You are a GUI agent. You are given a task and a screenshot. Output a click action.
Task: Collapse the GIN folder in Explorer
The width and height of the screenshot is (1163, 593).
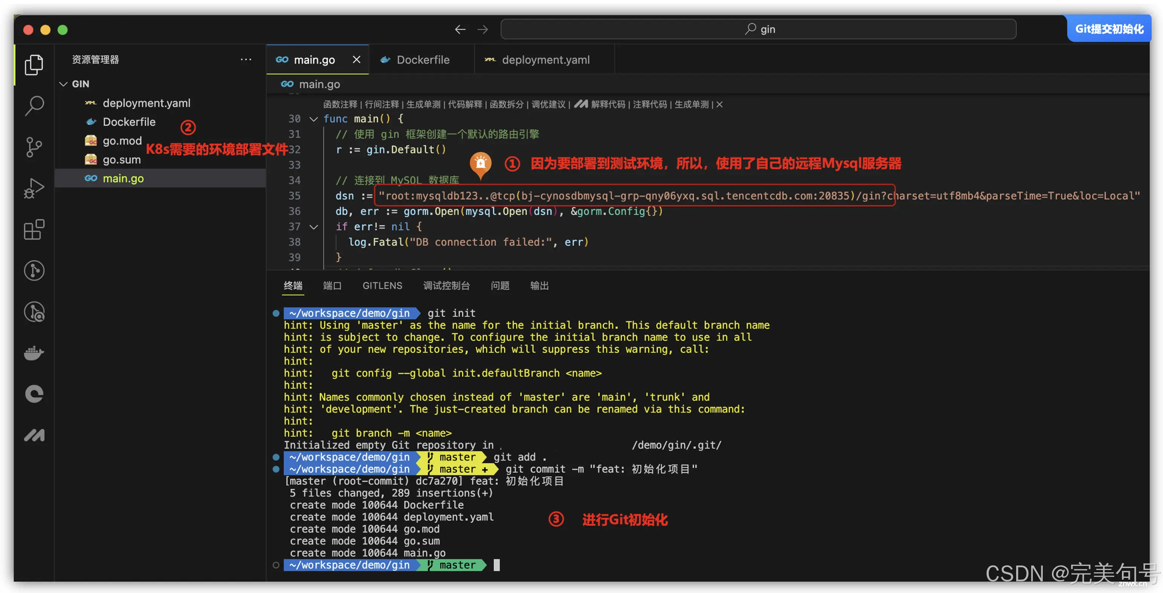point(63,84)
